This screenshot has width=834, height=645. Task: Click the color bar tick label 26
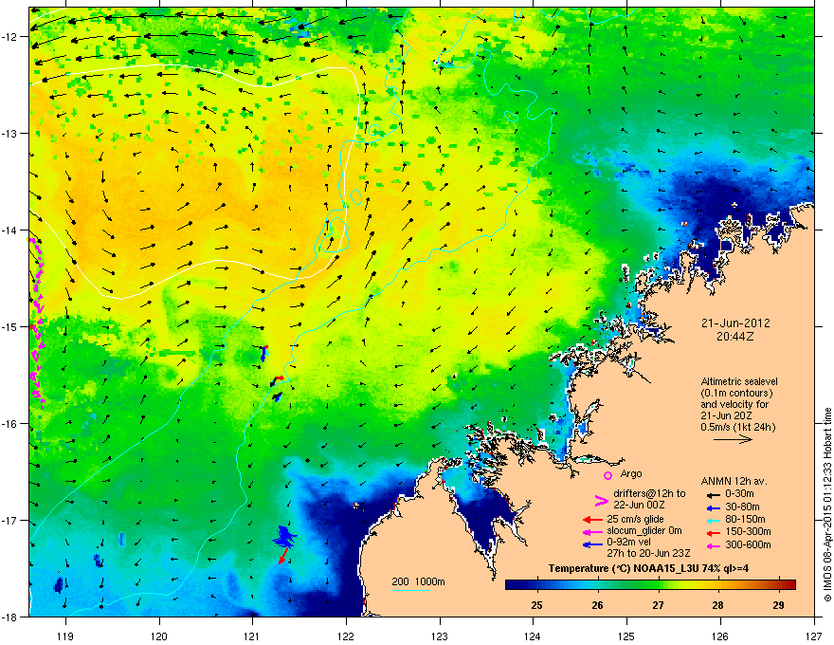point(597,605)
